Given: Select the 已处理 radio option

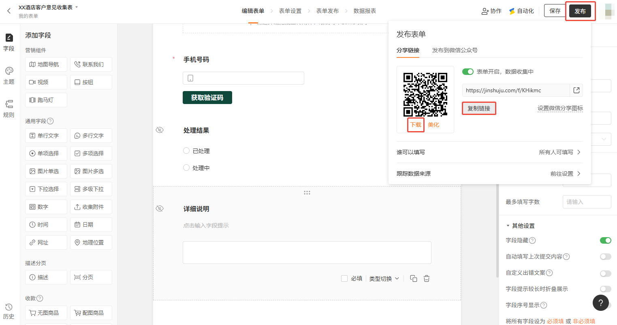Looking at the screenshot, I should [x=186, y=151].
